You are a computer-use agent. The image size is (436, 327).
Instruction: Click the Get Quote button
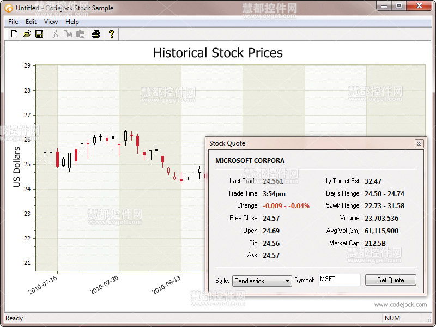point(390,280)
